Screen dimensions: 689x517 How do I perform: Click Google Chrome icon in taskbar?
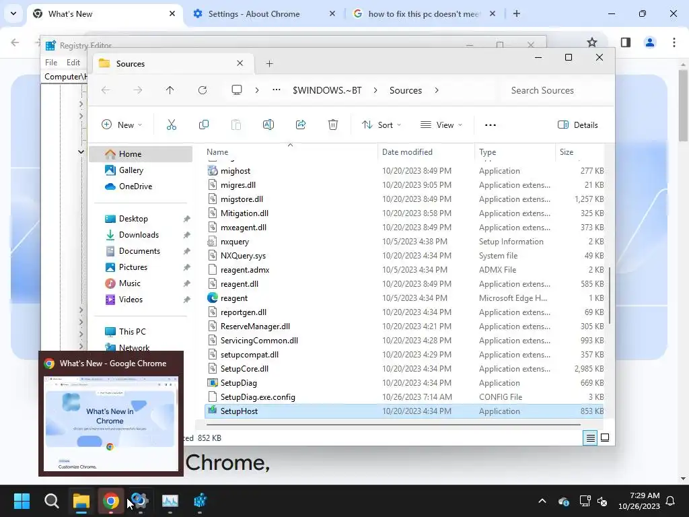(111, 501)
